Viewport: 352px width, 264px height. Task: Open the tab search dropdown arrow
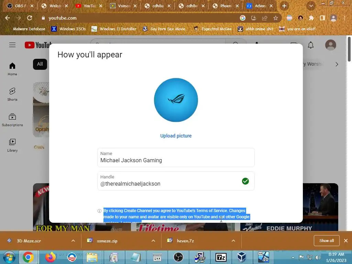pyautogui.click(x=311, y=6)
